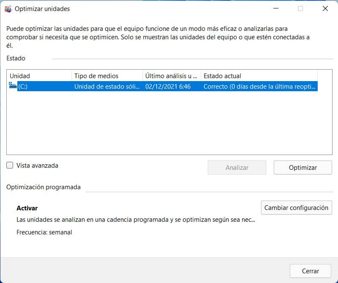Viewport: 338px width, 283px height.
Task: Maximize the Optimizar unidades window
Action: [300, 8]
